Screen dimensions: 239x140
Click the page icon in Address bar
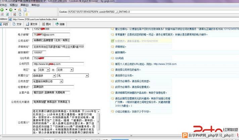pyautogui.click(x=10, y=19)
